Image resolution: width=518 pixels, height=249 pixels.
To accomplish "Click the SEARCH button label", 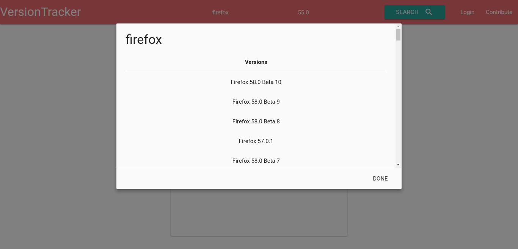I will [x=407, y=12].
